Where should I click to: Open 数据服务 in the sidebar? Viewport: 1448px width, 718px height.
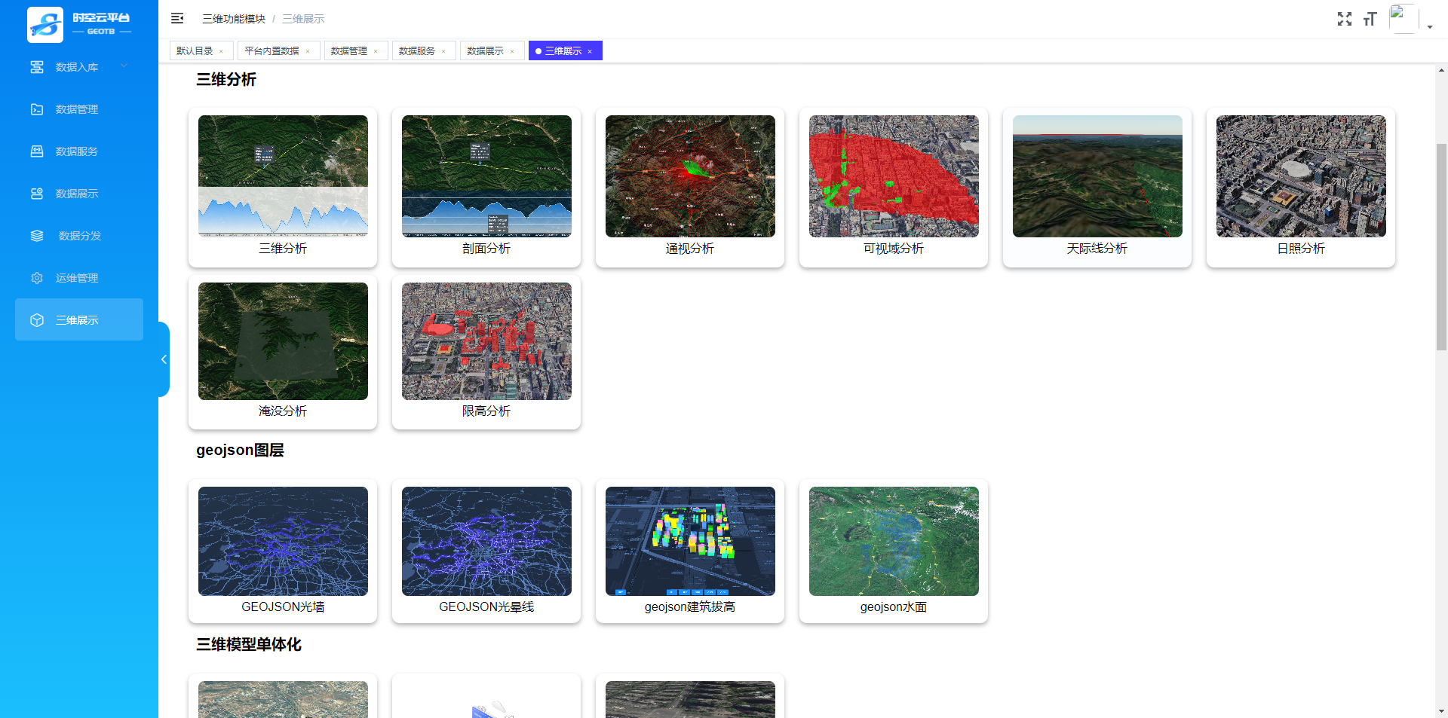pos(78,151)
